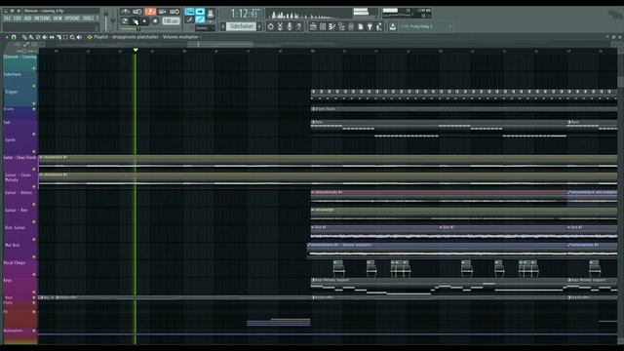Open the EDIT menu
Screen dimensions: 624x351
pyautogui.click(x=18, y=19)
